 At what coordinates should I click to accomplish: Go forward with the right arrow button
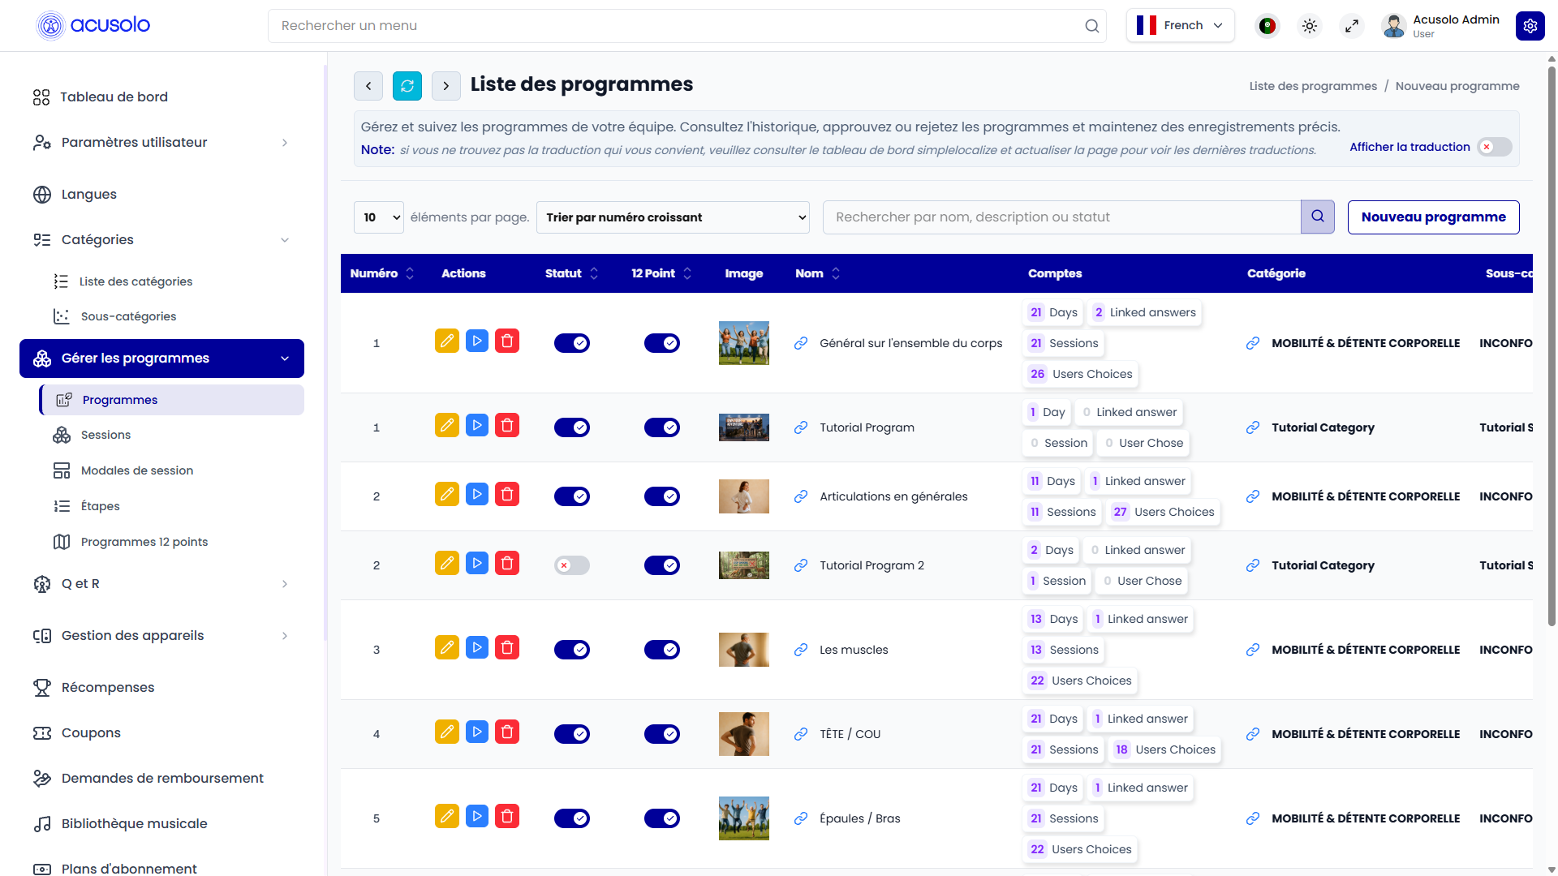click(x=446, y=86)
